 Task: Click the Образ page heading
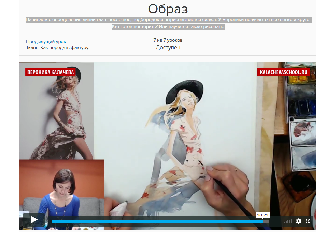(168, 9)
